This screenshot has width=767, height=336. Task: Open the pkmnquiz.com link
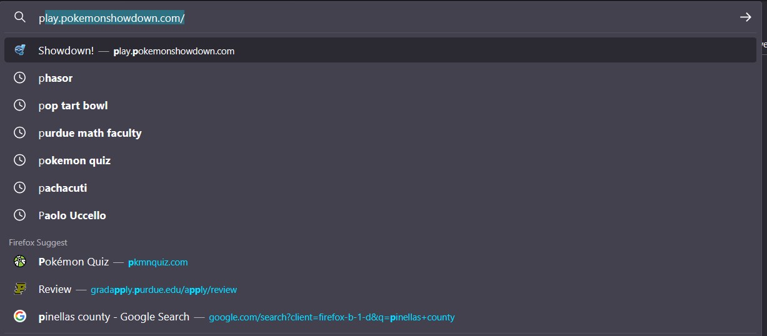[158, 262]
